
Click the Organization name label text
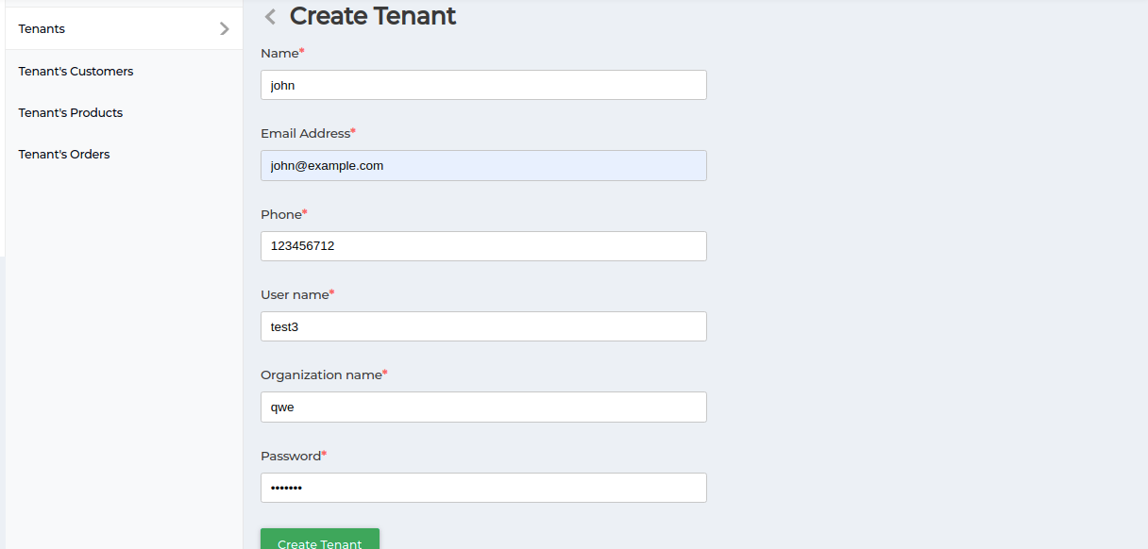(x=321, y=374)
